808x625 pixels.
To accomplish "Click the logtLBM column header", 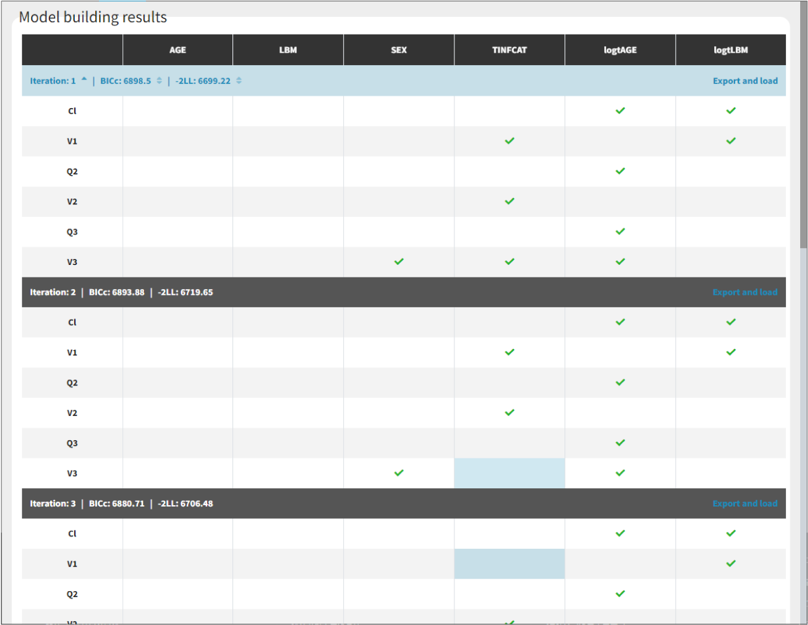I will click(x=731, y=50).
